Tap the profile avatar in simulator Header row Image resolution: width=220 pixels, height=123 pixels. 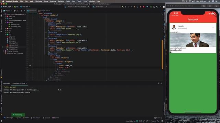174,27
